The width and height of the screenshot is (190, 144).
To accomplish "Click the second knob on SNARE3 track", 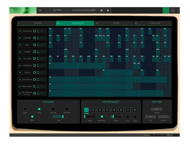I will click(38, 52).
